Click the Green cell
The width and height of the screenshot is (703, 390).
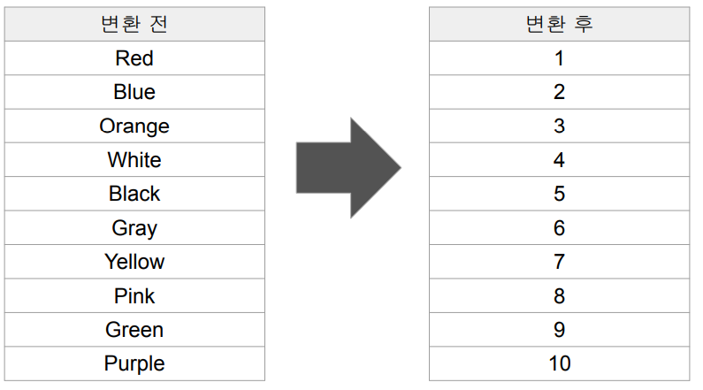click(134, 330)
